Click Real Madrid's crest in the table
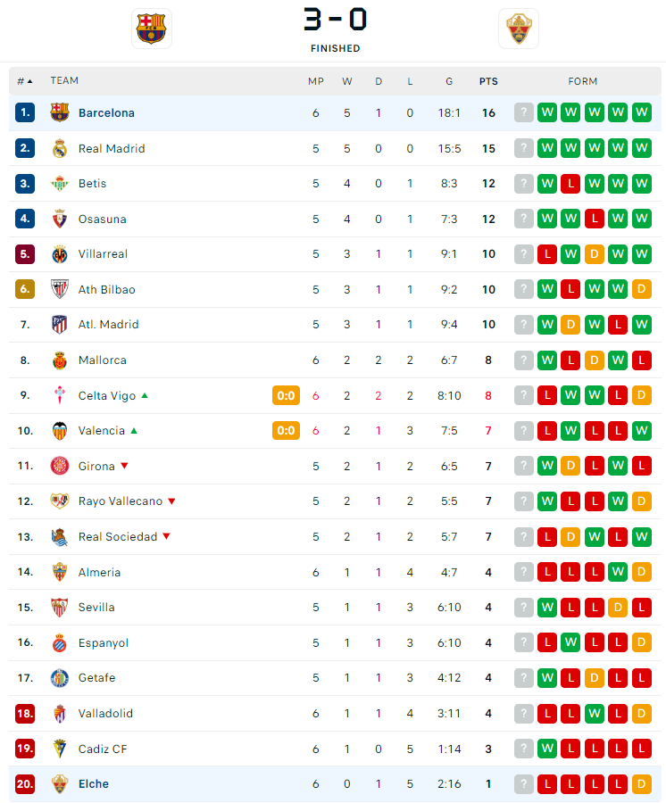The width and height of the screenshot is (666, 803). pyautogui.click(x=60, y=148)
